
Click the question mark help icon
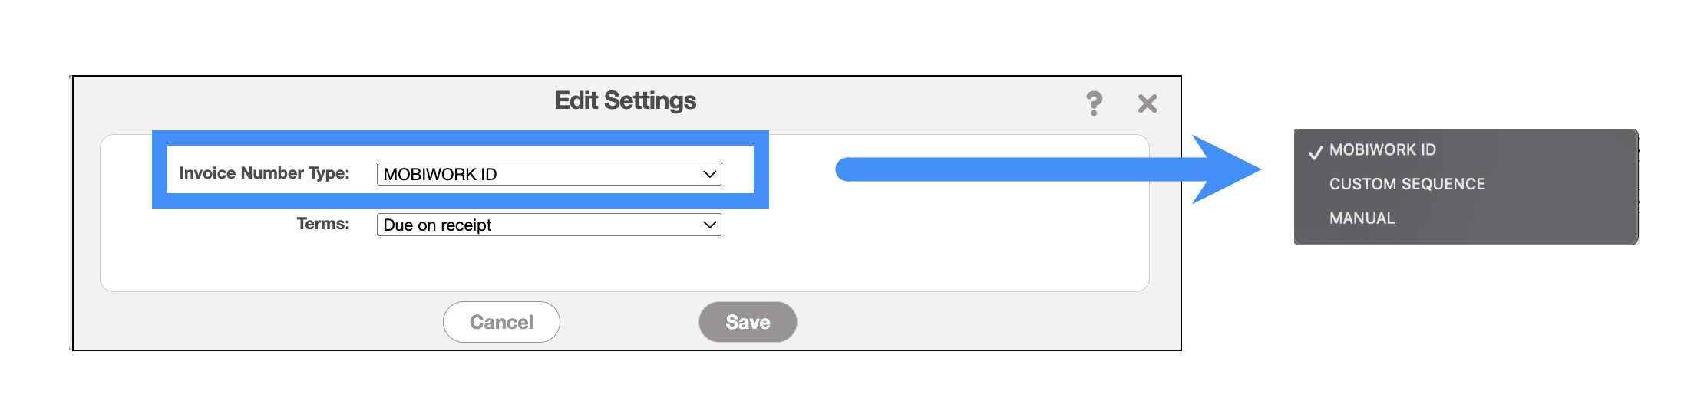click(x=1094, y=103)
